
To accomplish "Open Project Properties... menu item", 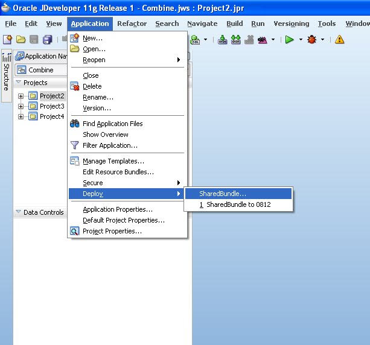I will (x=127, y=231).
